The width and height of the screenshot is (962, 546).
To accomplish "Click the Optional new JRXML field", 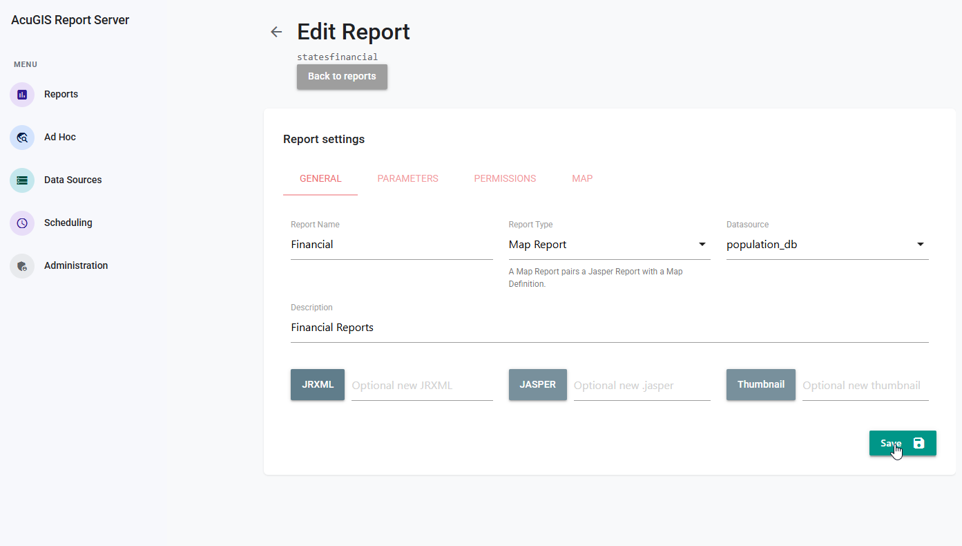I will pos(422,386).
